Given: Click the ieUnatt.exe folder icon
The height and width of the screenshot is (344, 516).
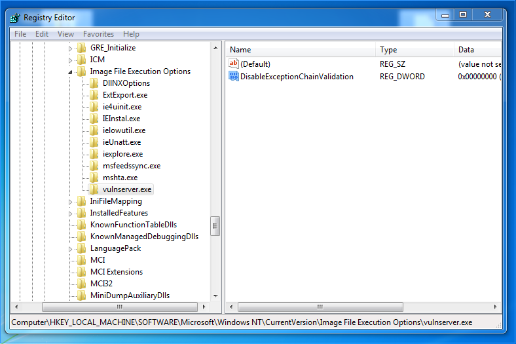Looking at the screenshot, I should 94,142.
